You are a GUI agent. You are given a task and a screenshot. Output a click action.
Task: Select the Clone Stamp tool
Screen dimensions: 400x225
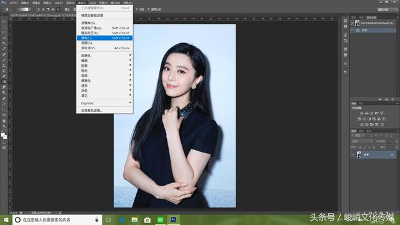point(4,65)
